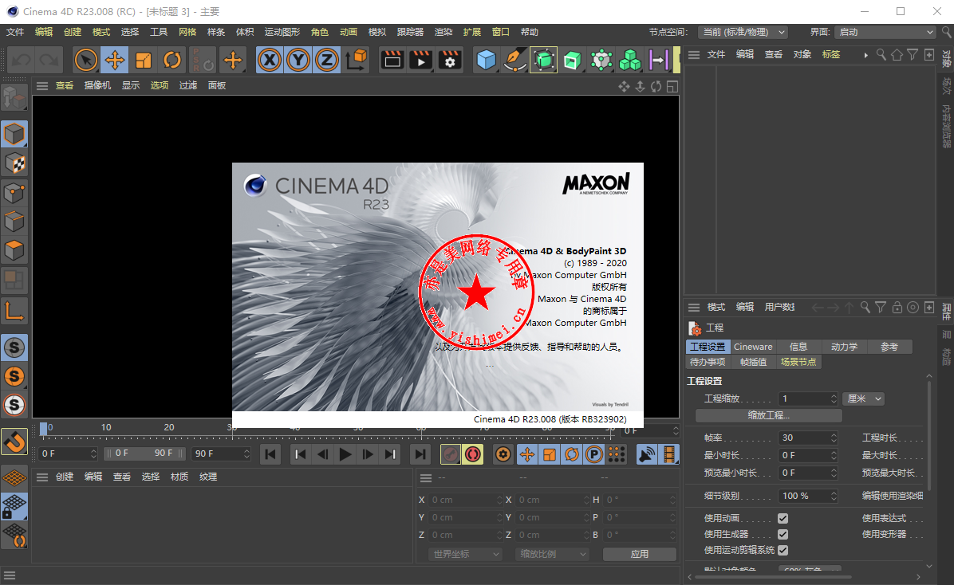Activate the Move tool in top toolbar
The width and height of the screenshot is (954, 585).
pos(115,61)
